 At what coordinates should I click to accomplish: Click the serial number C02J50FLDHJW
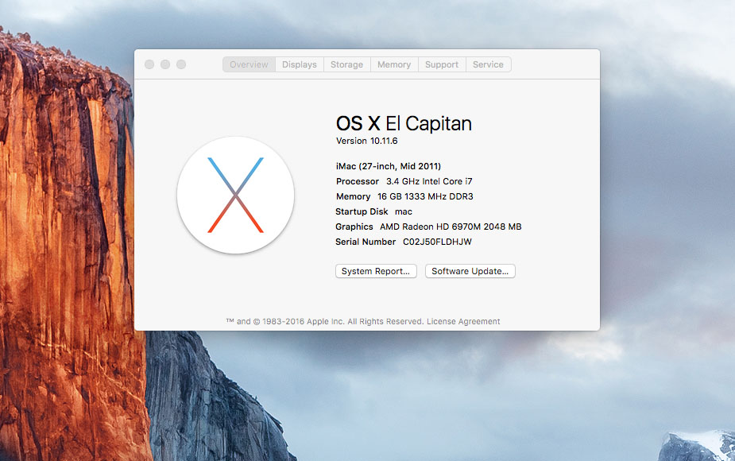click(x=436, y=242)
